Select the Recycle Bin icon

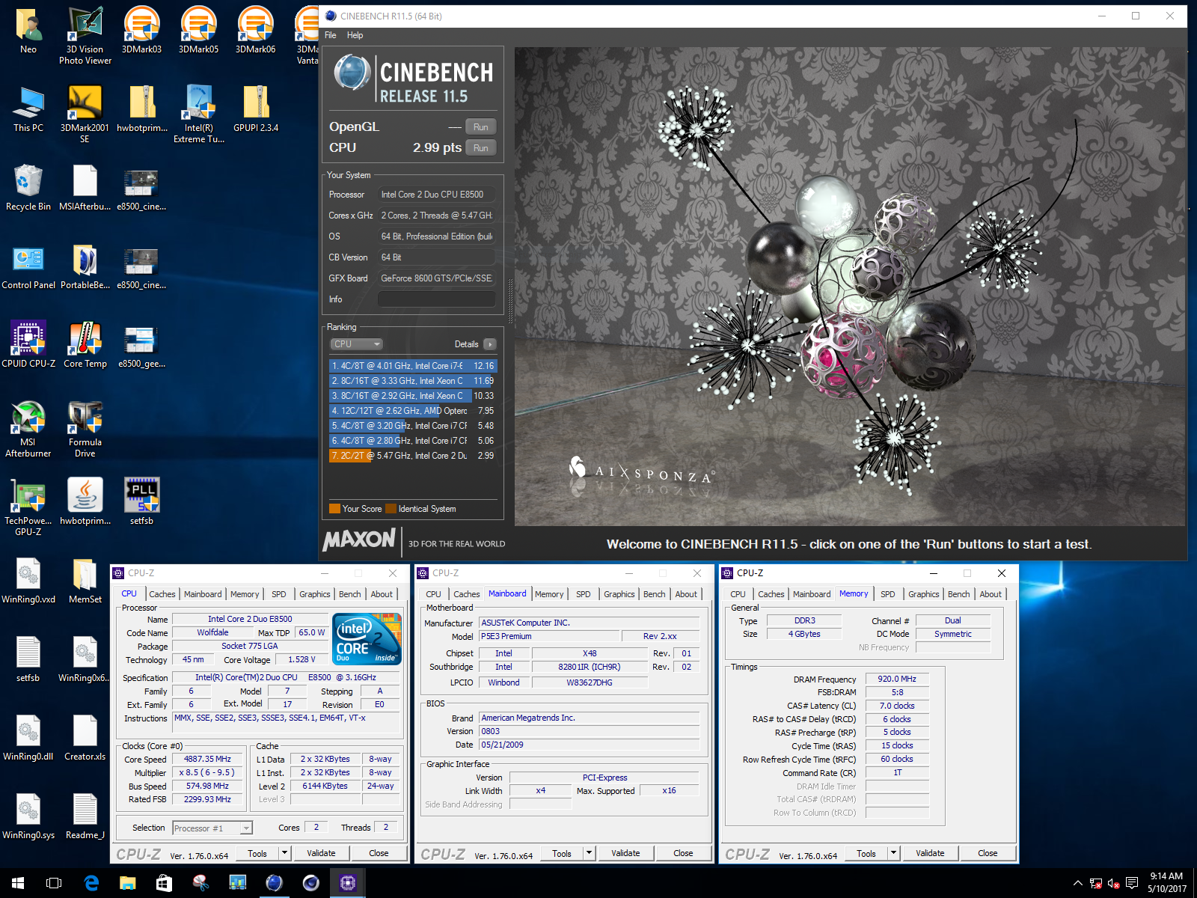tap(28, 187)
